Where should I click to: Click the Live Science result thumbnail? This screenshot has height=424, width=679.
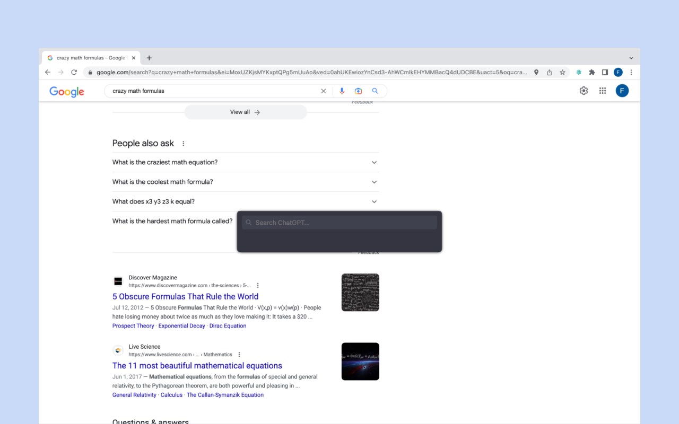[360, 361]
